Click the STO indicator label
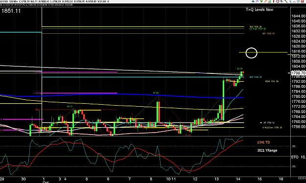The image size is (306, 183). pos(295,157)
